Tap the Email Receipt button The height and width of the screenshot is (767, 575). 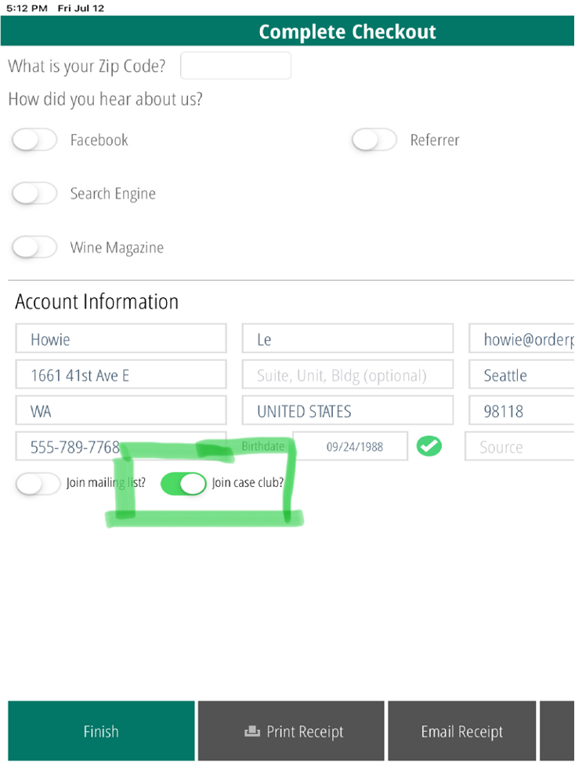coord(461,731)
